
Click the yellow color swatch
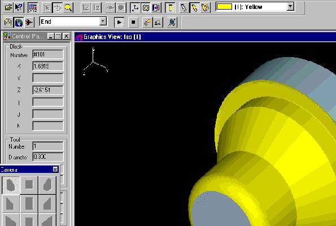coord(224,7)
